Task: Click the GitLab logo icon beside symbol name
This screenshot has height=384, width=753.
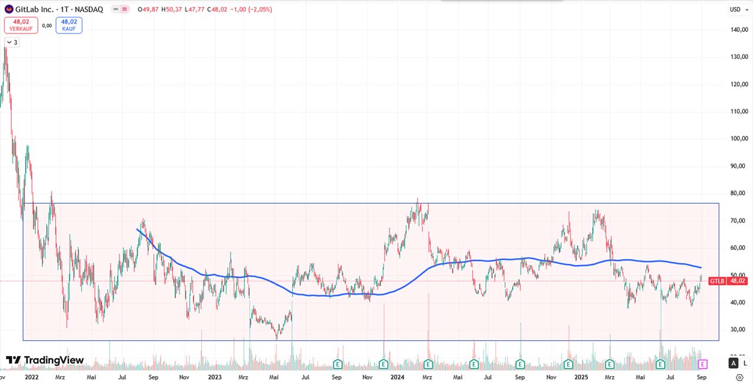Action: [9, 9]
